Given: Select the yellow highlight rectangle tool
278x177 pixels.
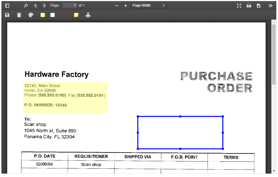Looking at the screenshot, I should [x=43, y=15].
